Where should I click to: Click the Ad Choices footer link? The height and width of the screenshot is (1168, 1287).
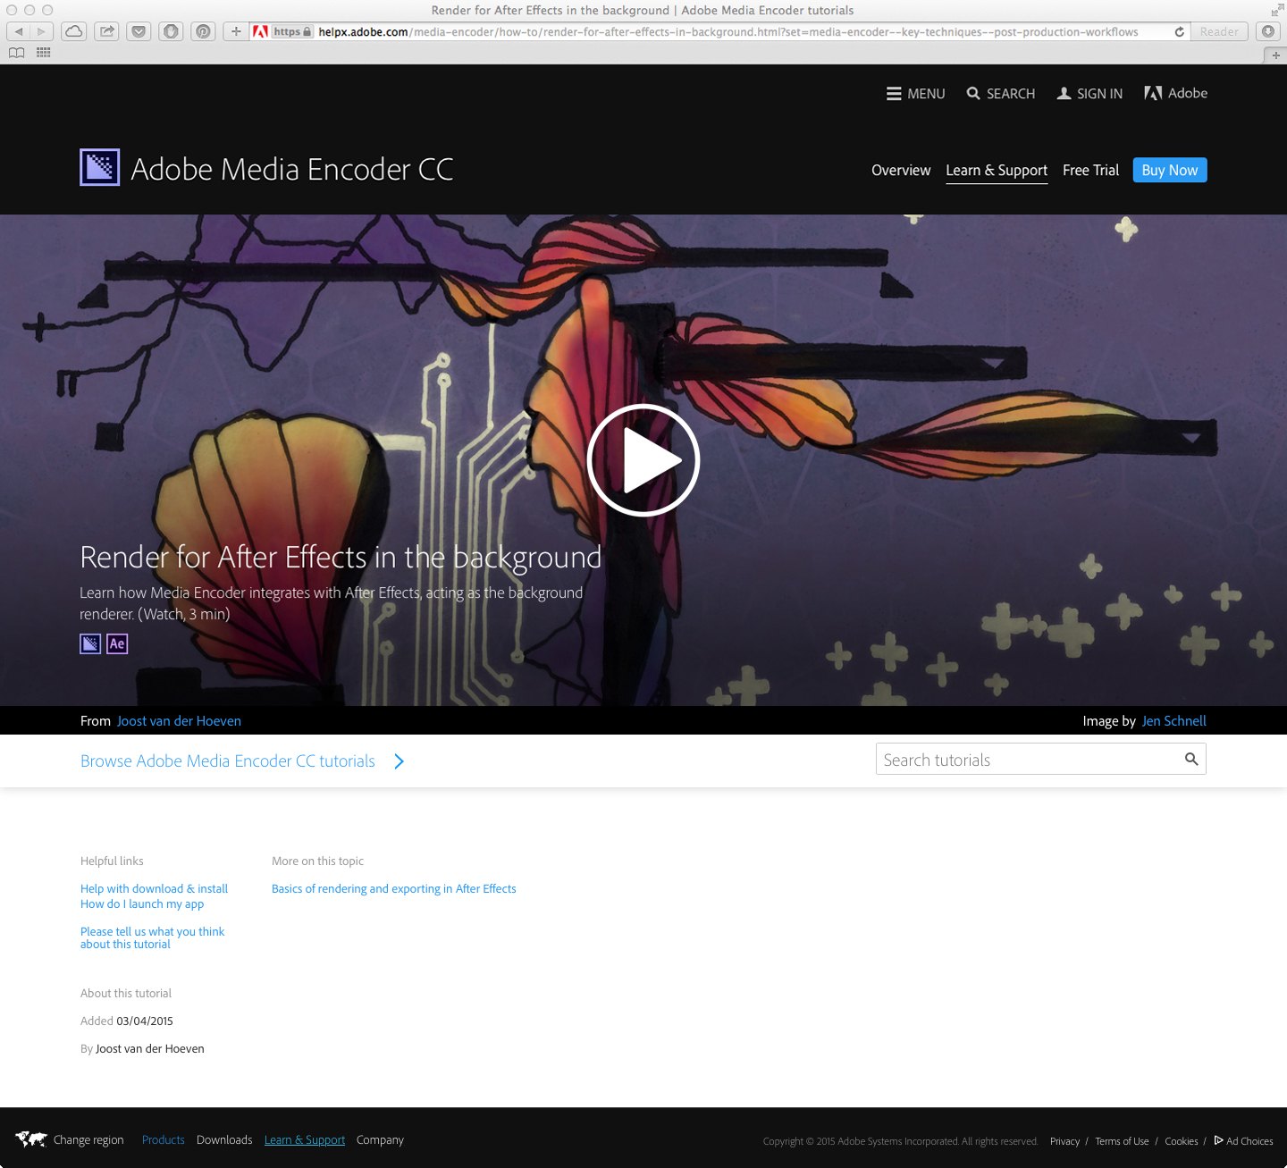(1243, 1141)
